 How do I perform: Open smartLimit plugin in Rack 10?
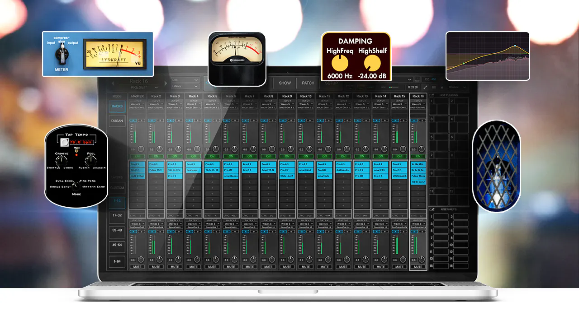306,170
